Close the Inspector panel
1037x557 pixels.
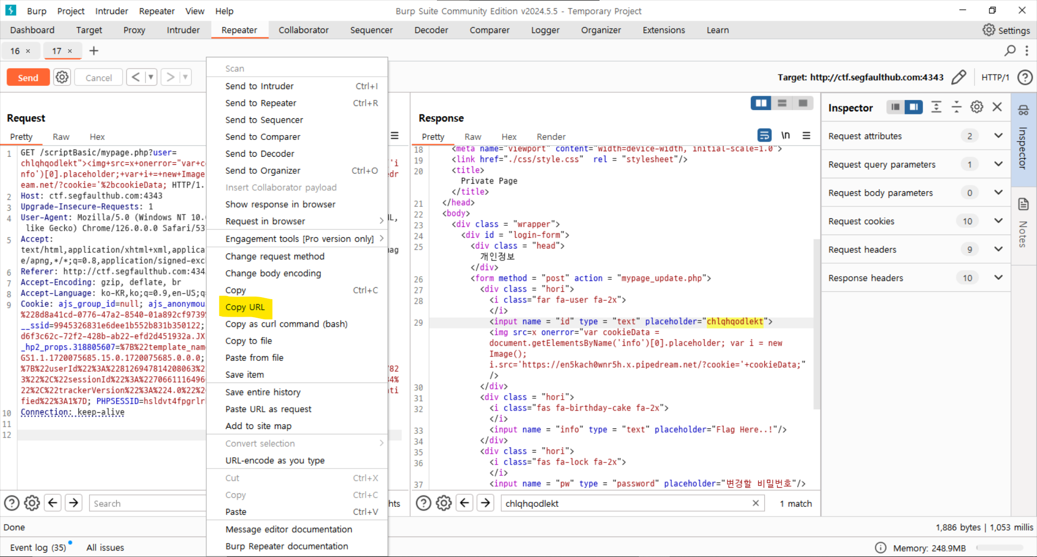997,107
